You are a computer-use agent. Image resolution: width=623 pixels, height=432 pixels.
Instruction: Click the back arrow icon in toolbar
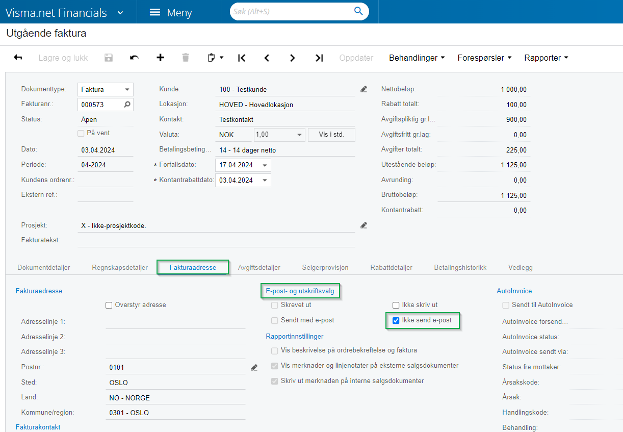[x=18, y=58]
